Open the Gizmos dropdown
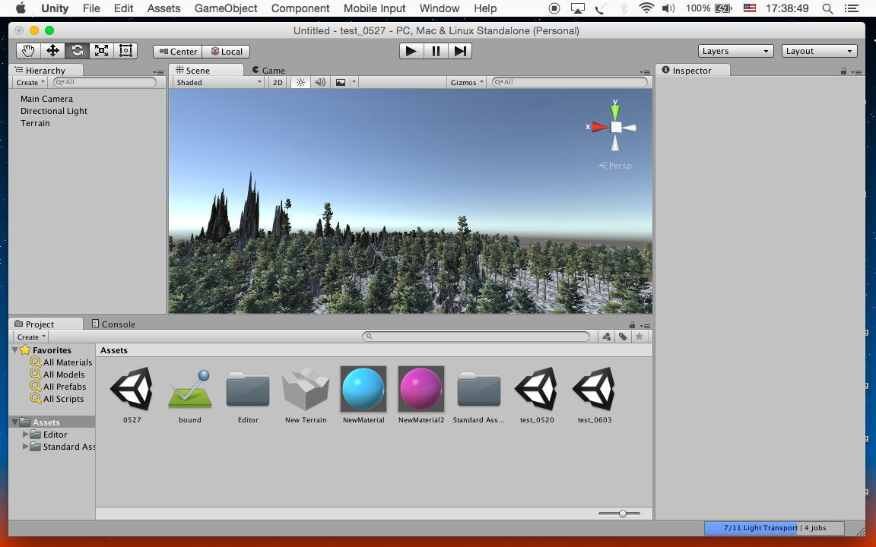 coord(466,82)
